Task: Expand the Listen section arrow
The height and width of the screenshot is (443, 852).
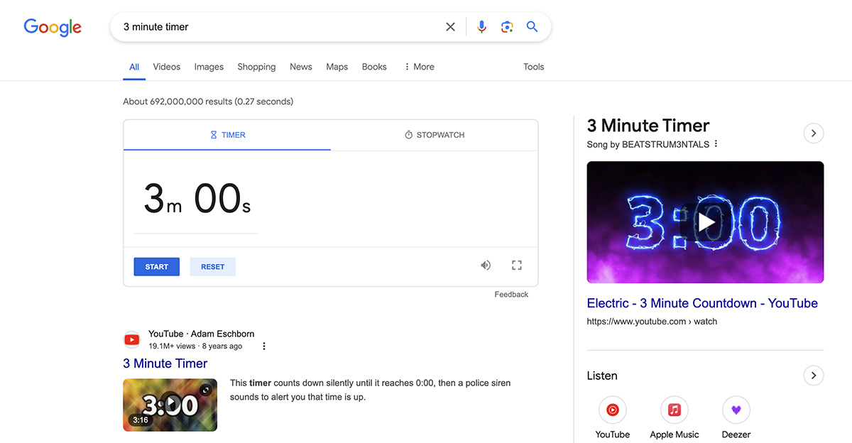Action: (814, 376)
